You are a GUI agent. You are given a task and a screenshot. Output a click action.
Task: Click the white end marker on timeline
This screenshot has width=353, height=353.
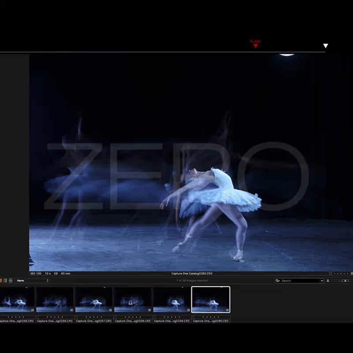coord(326,46)
